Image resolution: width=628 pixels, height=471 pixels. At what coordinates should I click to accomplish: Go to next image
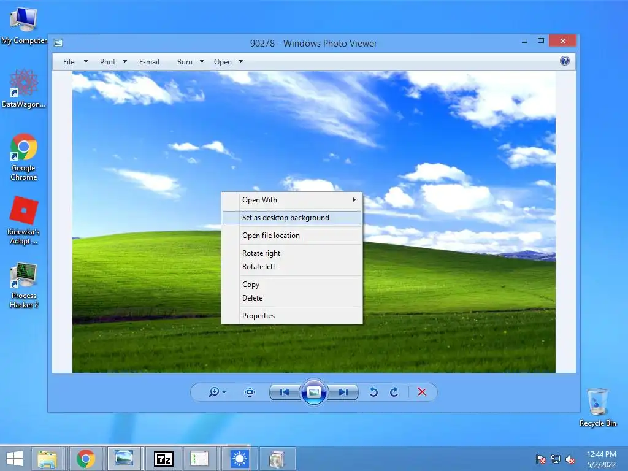coord(343,392)
